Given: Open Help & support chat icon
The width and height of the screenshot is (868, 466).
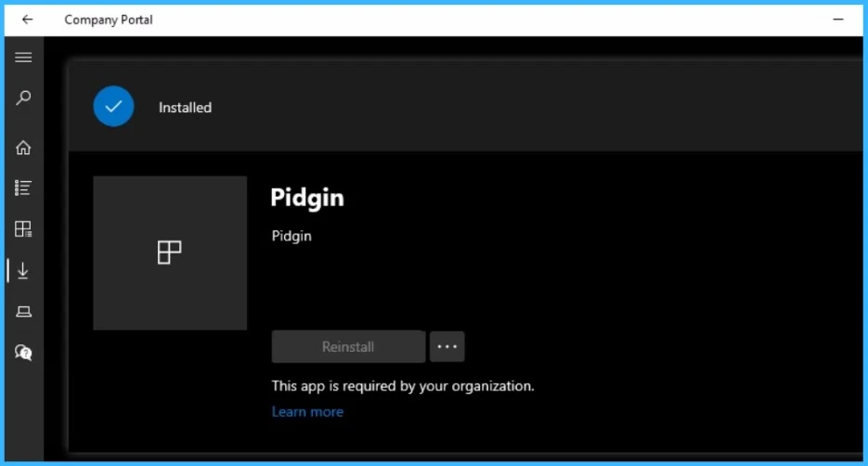Looking at the screenshot, I should click(23, 353).
